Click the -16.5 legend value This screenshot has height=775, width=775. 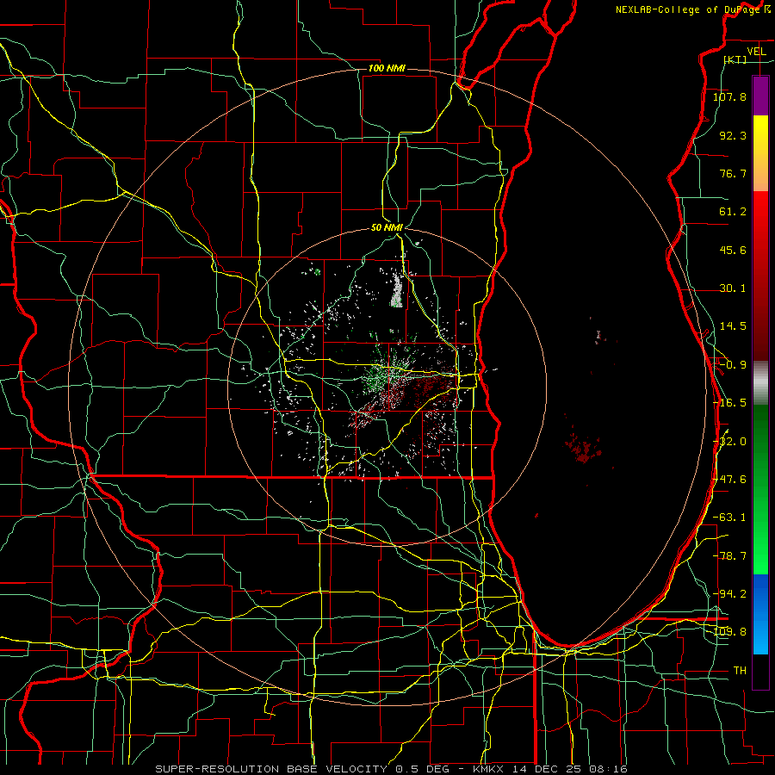(x=729, y=403)
